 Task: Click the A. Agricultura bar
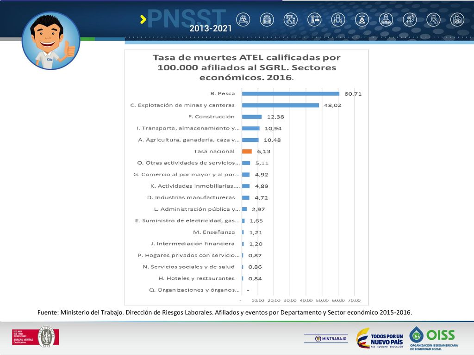coord(250,140)
